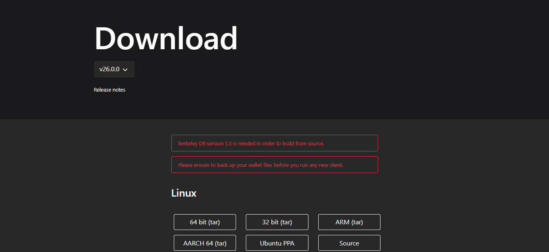The width and height of the screenshot is (549, 252).
Task: Get the Source download
Action: coord(349,243)
